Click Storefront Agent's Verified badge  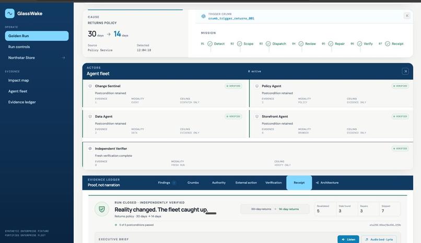(x=400, y=117)
